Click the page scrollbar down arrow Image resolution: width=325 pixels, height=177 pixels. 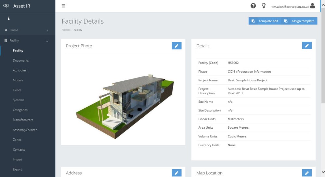[323, 172]
